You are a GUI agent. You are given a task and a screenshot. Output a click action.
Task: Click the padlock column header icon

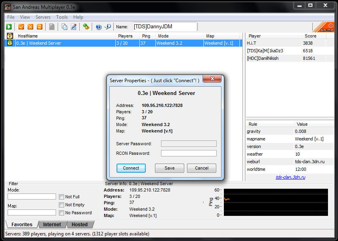pyautogui.click(x=10, y=36)
